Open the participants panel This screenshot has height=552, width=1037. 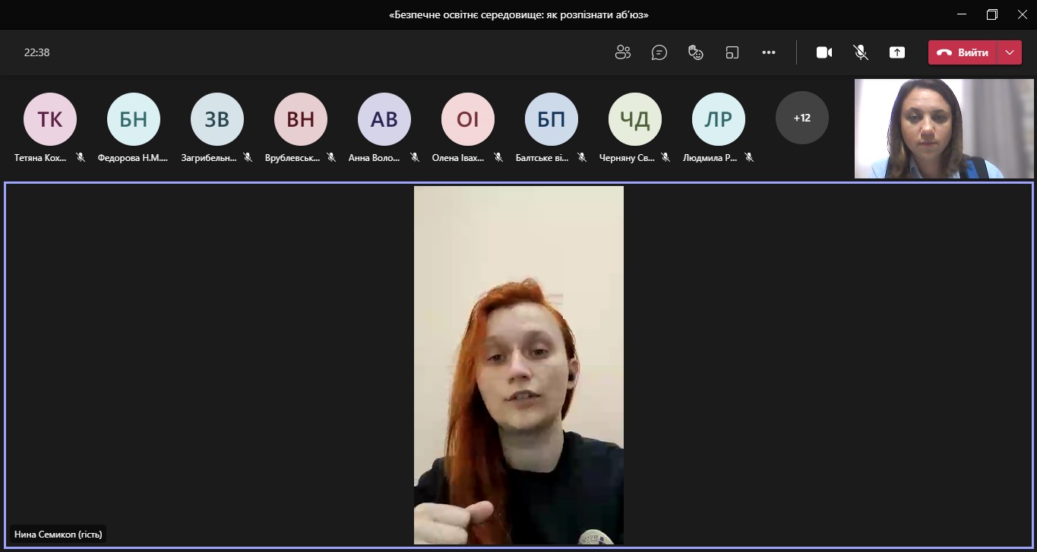coord(623,52)
